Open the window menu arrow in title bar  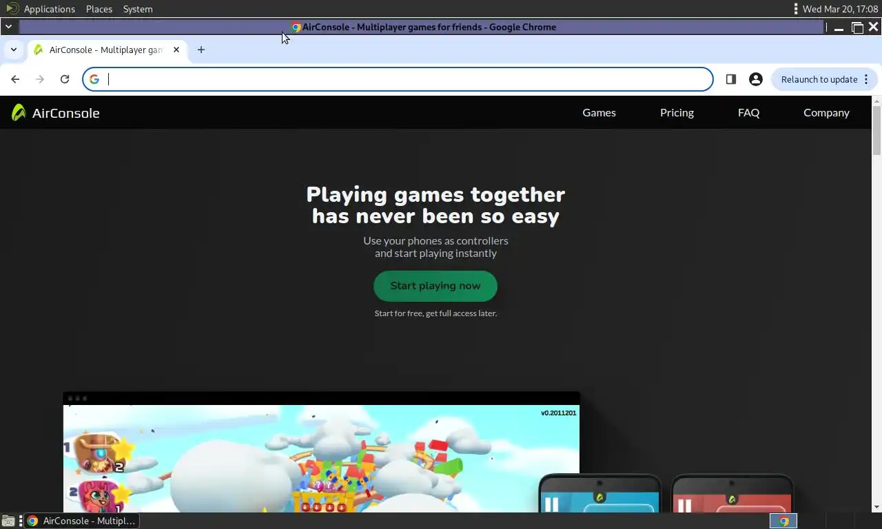8,27
